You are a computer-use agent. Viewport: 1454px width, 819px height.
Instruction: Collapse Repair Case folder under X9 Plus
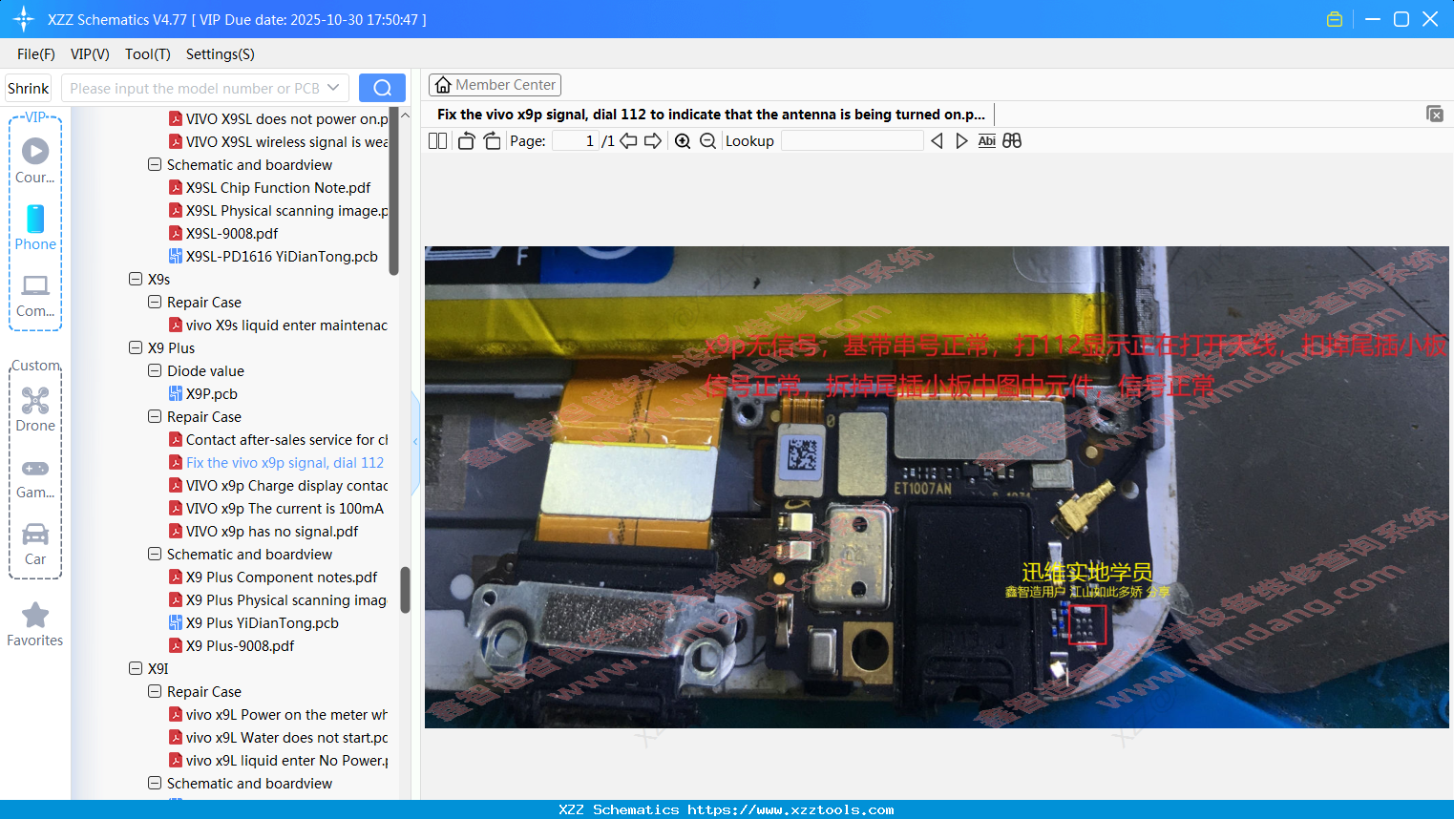click(x=155, y=416)
